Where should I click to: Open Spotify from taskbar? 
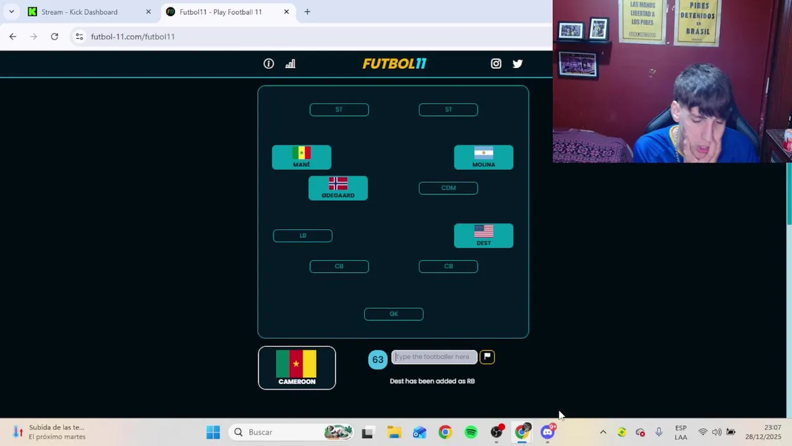[x=471, y=432]
